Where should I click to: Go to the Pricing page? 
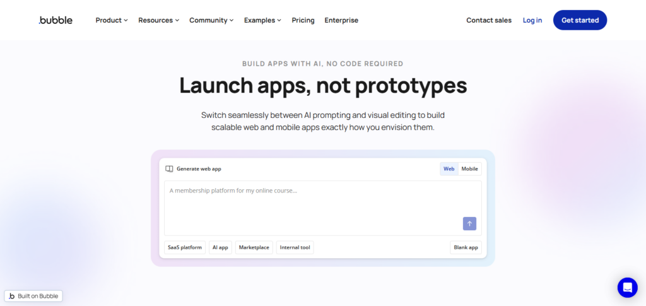pyautogui.click(x=303, y=20)
